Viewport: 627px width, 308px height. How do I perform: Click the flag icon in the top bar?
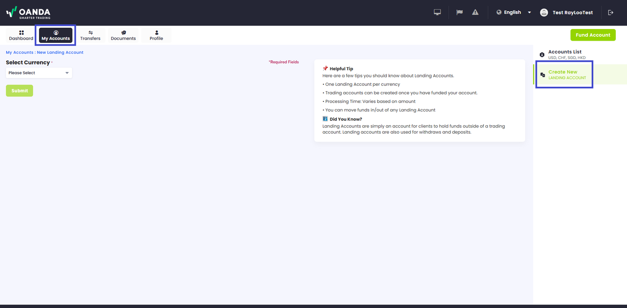(460, 13)
